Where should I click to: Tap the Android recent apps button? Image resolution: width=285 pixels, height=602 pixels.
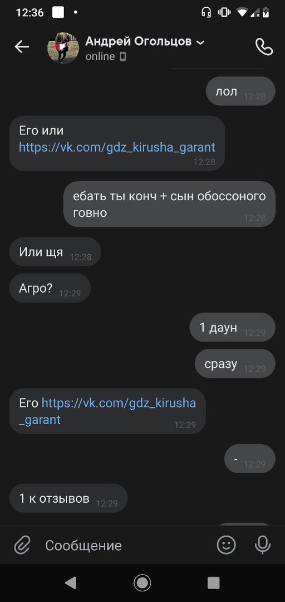(x=214, y=583)
